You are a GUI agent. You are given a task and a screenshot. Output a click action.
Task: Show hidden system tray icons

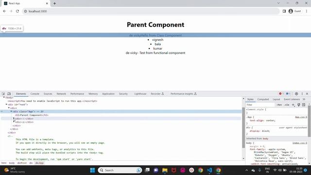[246, 170]
